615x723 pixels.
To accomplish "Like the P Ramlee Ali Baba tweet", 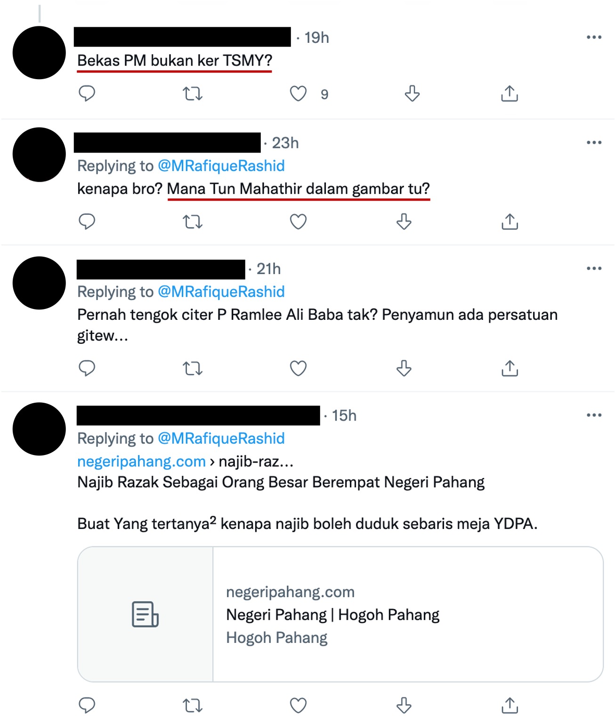I will pyautogui.click(x=298, y=368).
